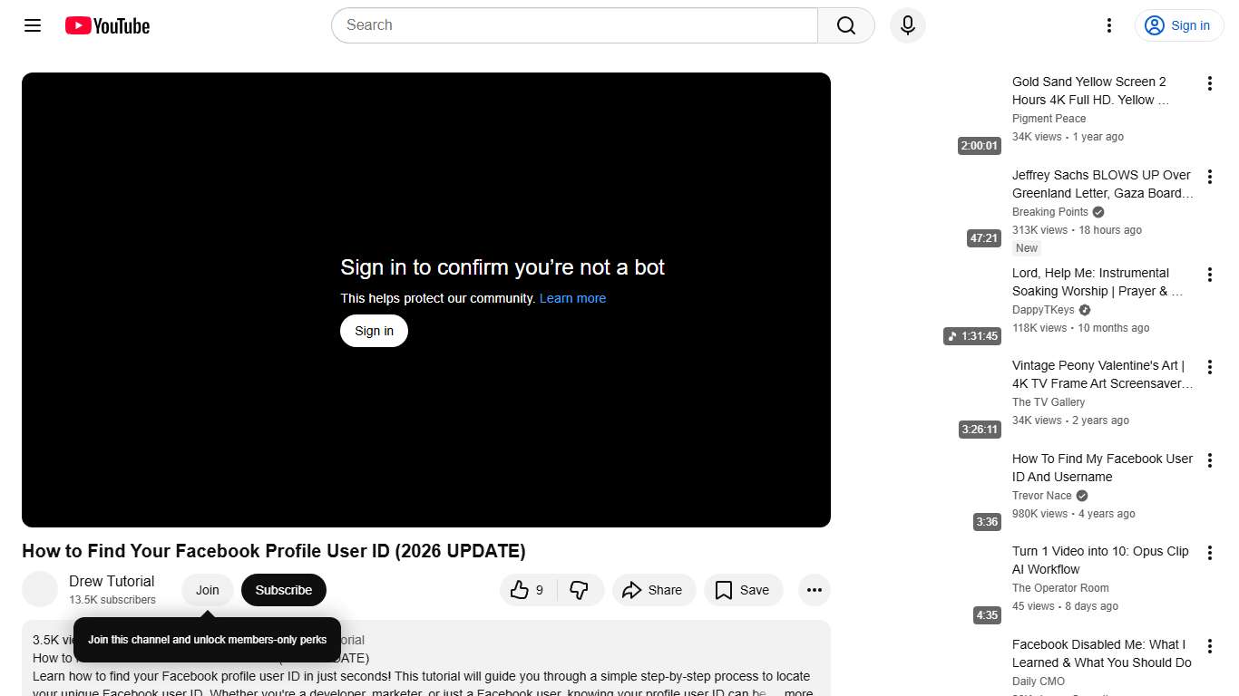Like the video with the thumbs up

point(521,590)
